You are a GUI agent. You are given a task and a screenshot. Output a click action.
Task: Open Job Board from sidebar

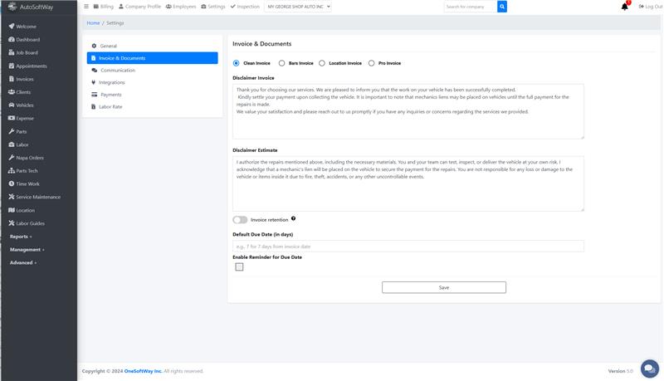pos(27,52)
